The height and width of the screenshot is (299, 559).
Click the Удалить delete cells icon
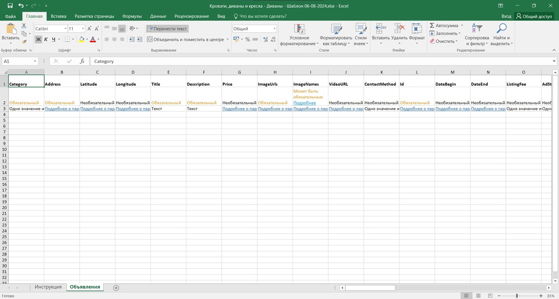click(399, 29)
